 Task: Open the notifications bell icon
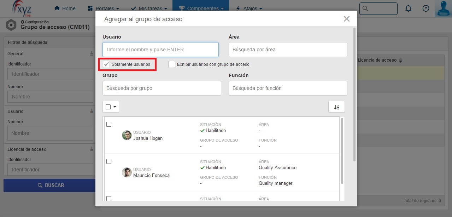pyautogui.click(x=408, y=8)
